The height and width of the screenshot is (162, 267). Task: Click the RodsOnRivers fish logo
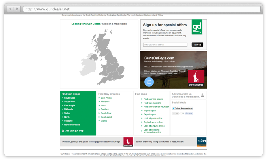pyautogui.click(x=202, y=142)
